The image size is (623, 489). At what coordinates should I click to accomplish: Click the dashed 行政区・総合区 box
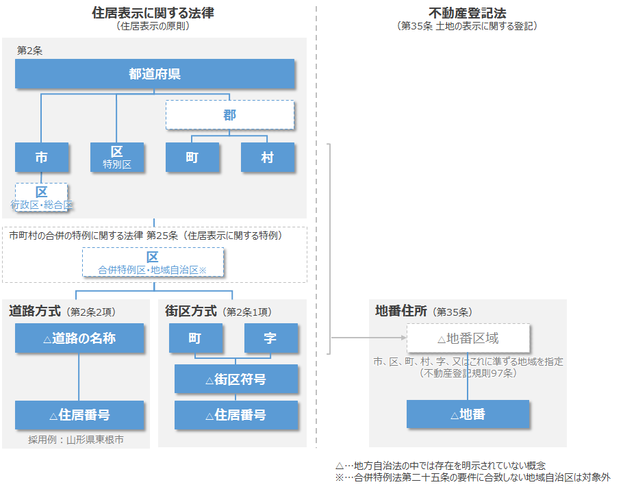tap(42, 197)
